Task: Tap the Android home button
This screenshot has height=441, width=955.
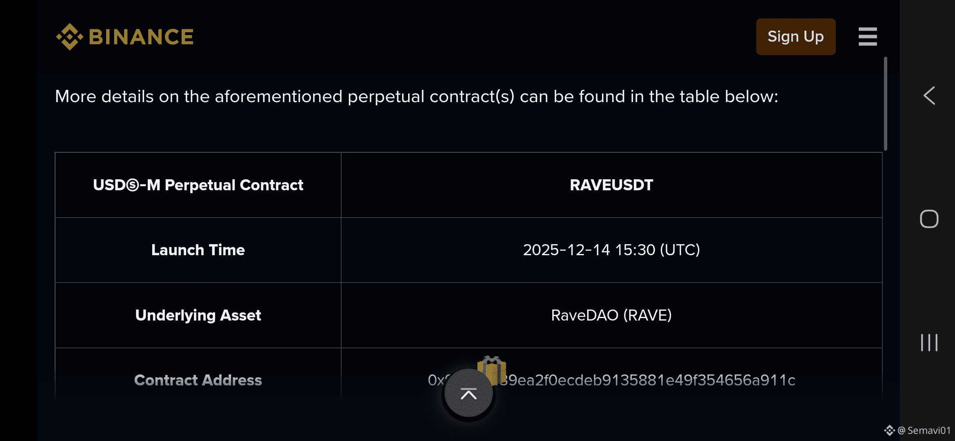Action: tap(929, 219)
